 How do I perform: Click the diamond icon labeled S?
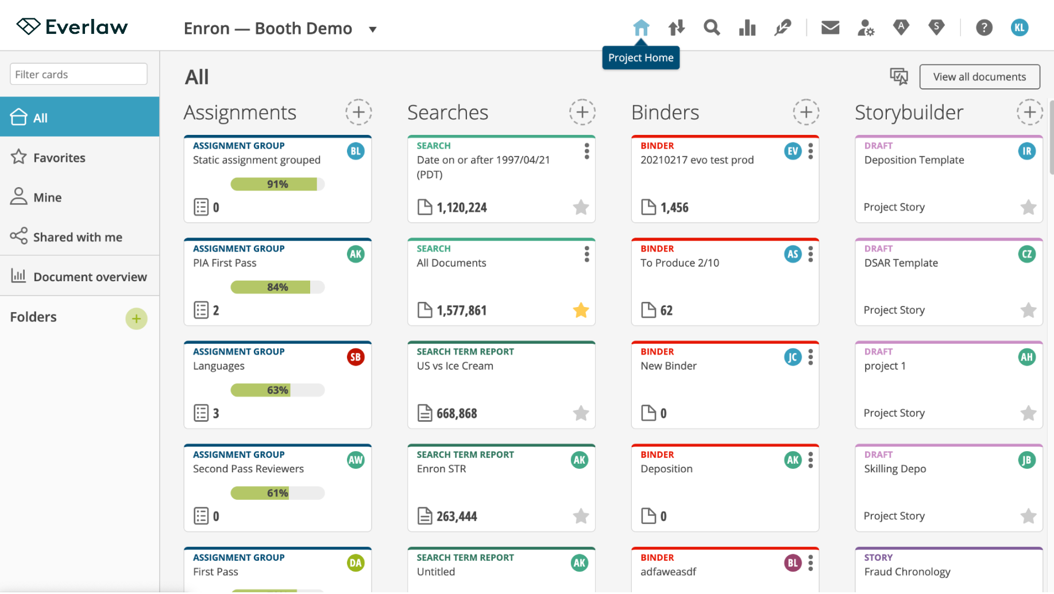pos(936,28)
